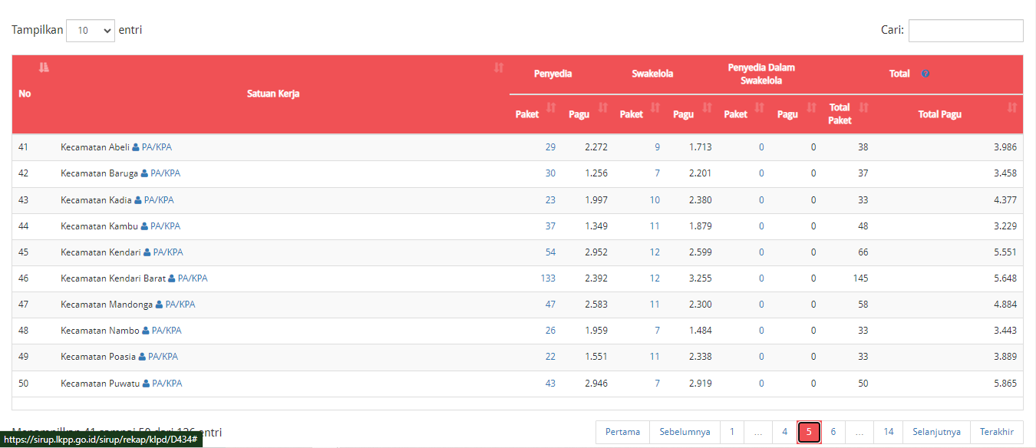This screenshot has height=448, width=1036.
Task: Click user icon next to Kecamatan Nambo
Action: [146, 331]
